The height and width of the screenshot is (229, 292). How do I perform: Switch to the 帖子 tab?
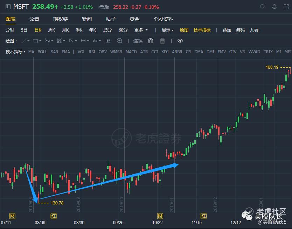click(x=110, y=19)
